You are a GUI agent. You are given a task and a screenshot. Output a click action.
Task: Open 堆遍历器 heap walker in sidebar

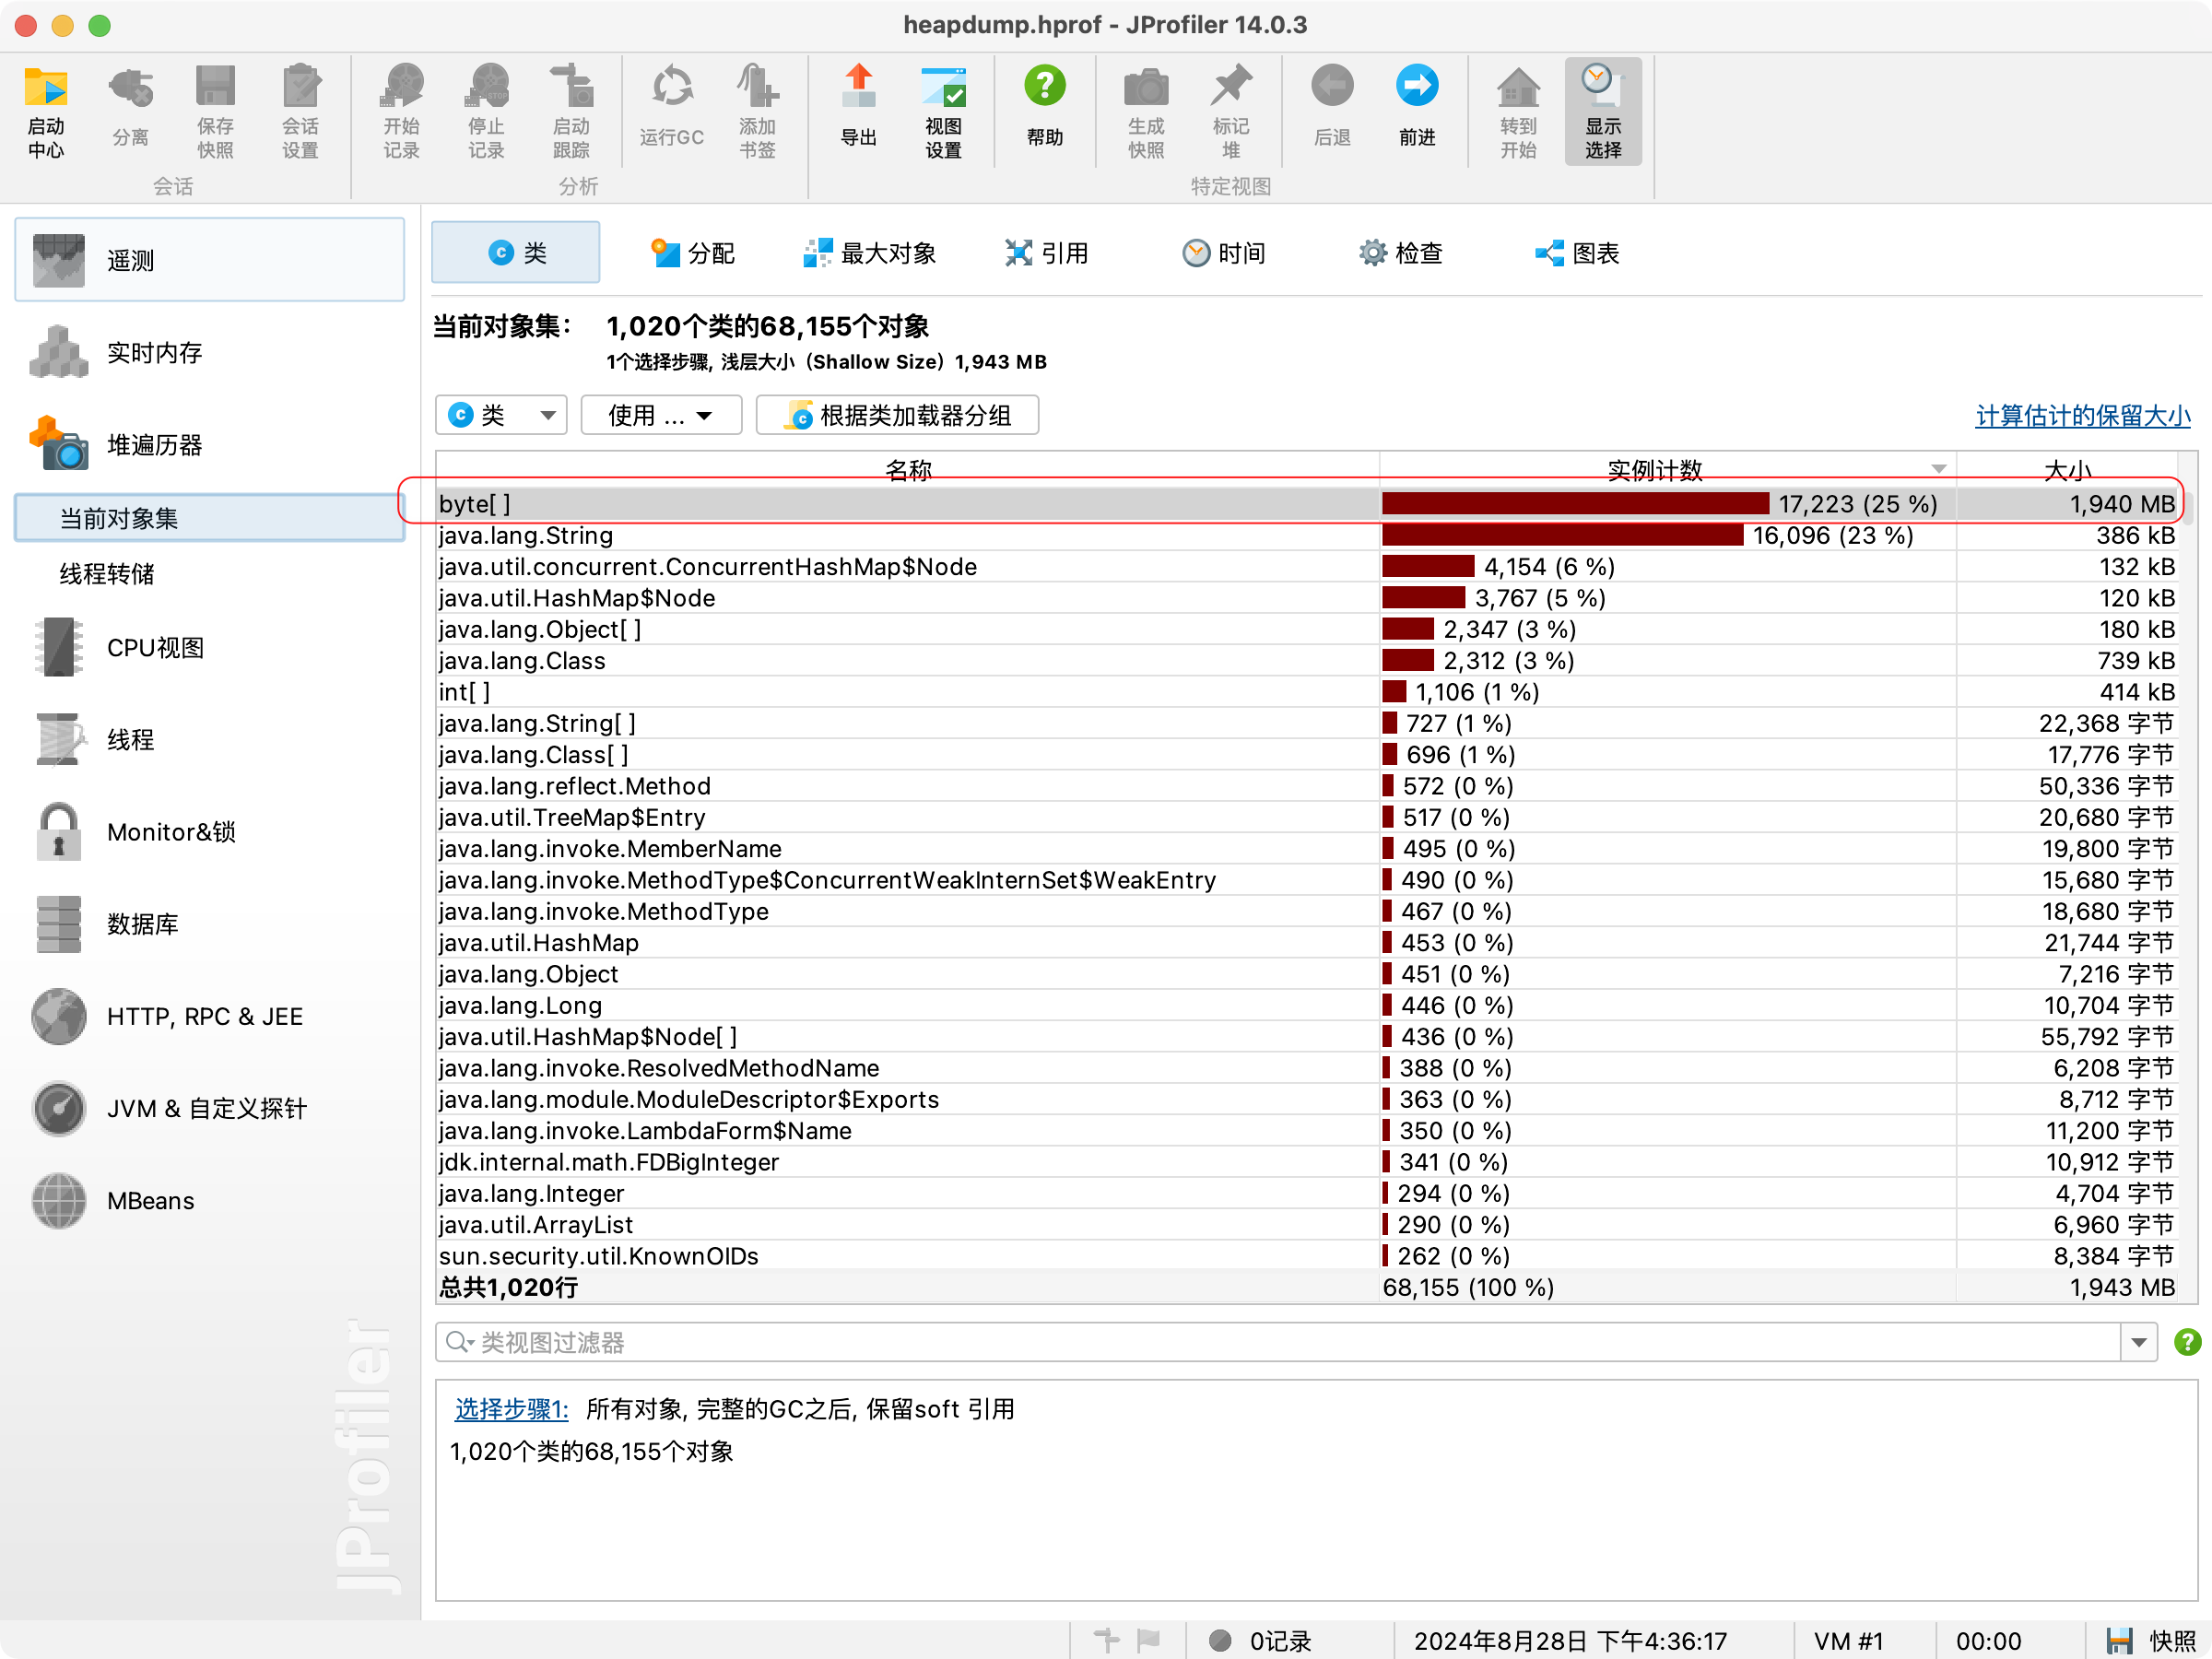point(154,444)
